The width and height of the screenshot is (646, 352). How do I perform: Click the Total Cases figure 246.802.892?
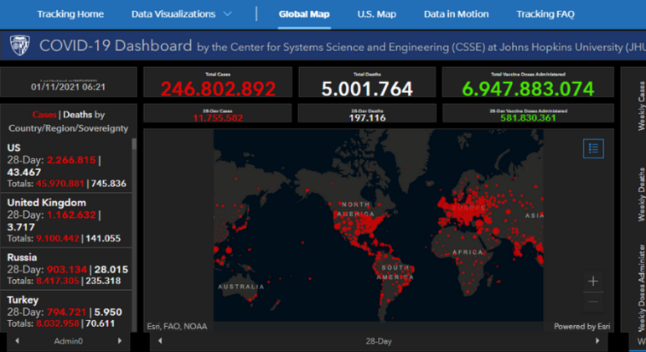pos(218,89)
